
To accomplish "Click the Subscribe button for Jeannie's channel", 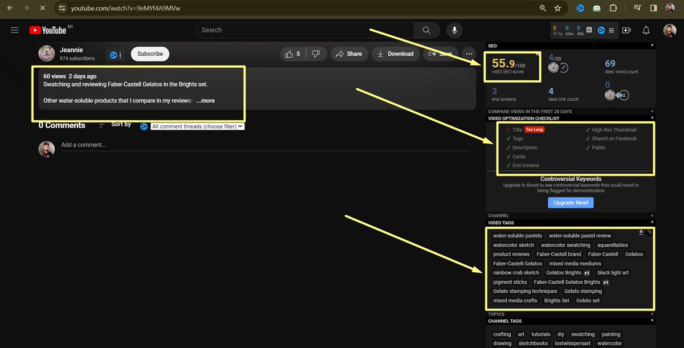I will pyautogui.click(x=149, y=54).
